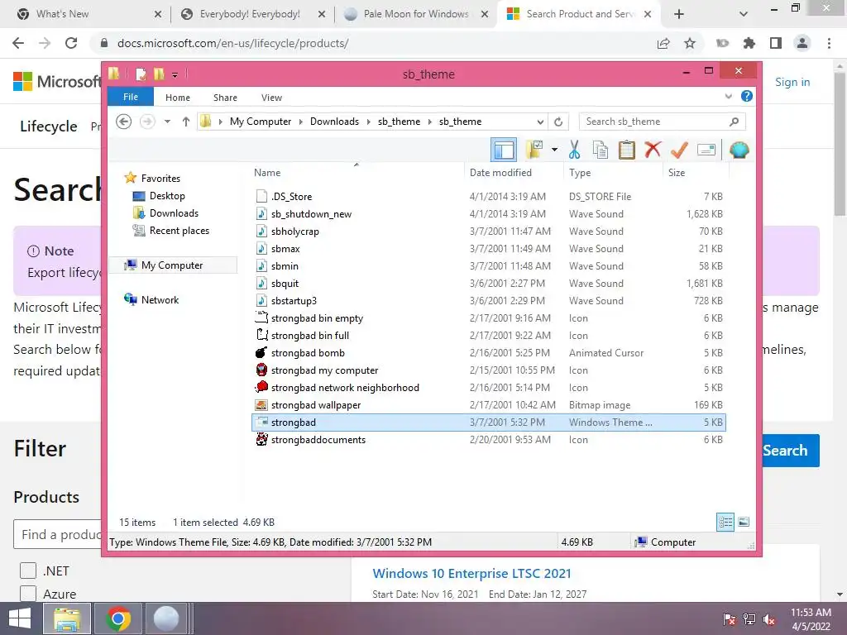Click Downloads in the breadcrumb path
The height and width of the screenshot is (635, 847).
334,122
